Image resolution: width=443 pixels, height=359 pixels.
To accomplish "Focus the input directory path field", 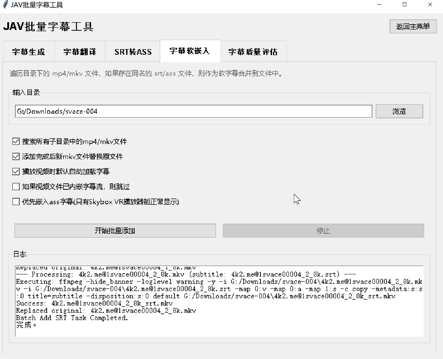I will click(x=194, y=111).
